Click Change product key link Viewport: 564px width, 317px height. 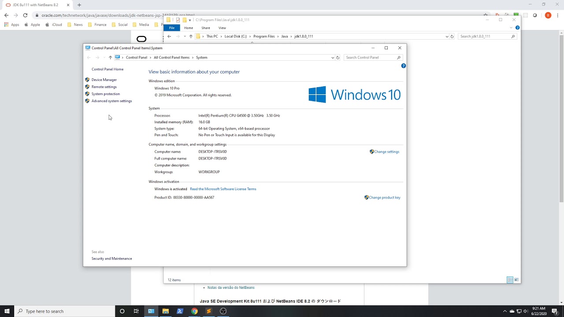385,197
